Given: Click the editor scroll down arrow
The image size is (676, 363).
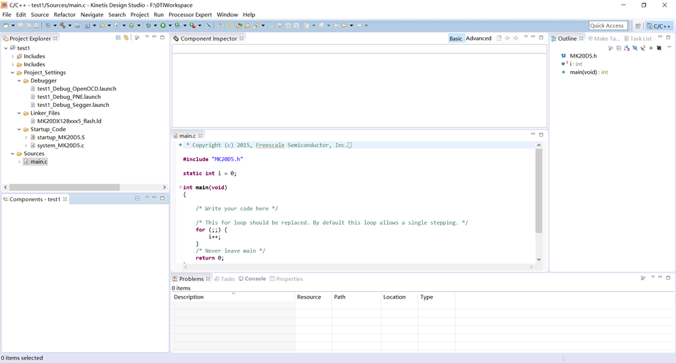Looking at the screenshot, I should [x=539, y=259].
